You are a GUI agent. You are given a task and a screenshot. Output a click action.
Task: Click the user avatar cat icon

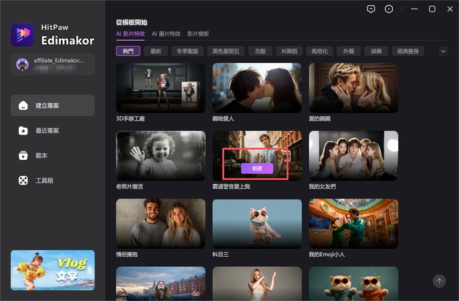point(22,64)
